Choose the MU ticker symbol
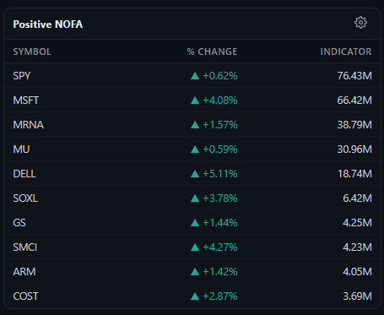This screenshot has height=315, width=384. click(x=21, y=149)
